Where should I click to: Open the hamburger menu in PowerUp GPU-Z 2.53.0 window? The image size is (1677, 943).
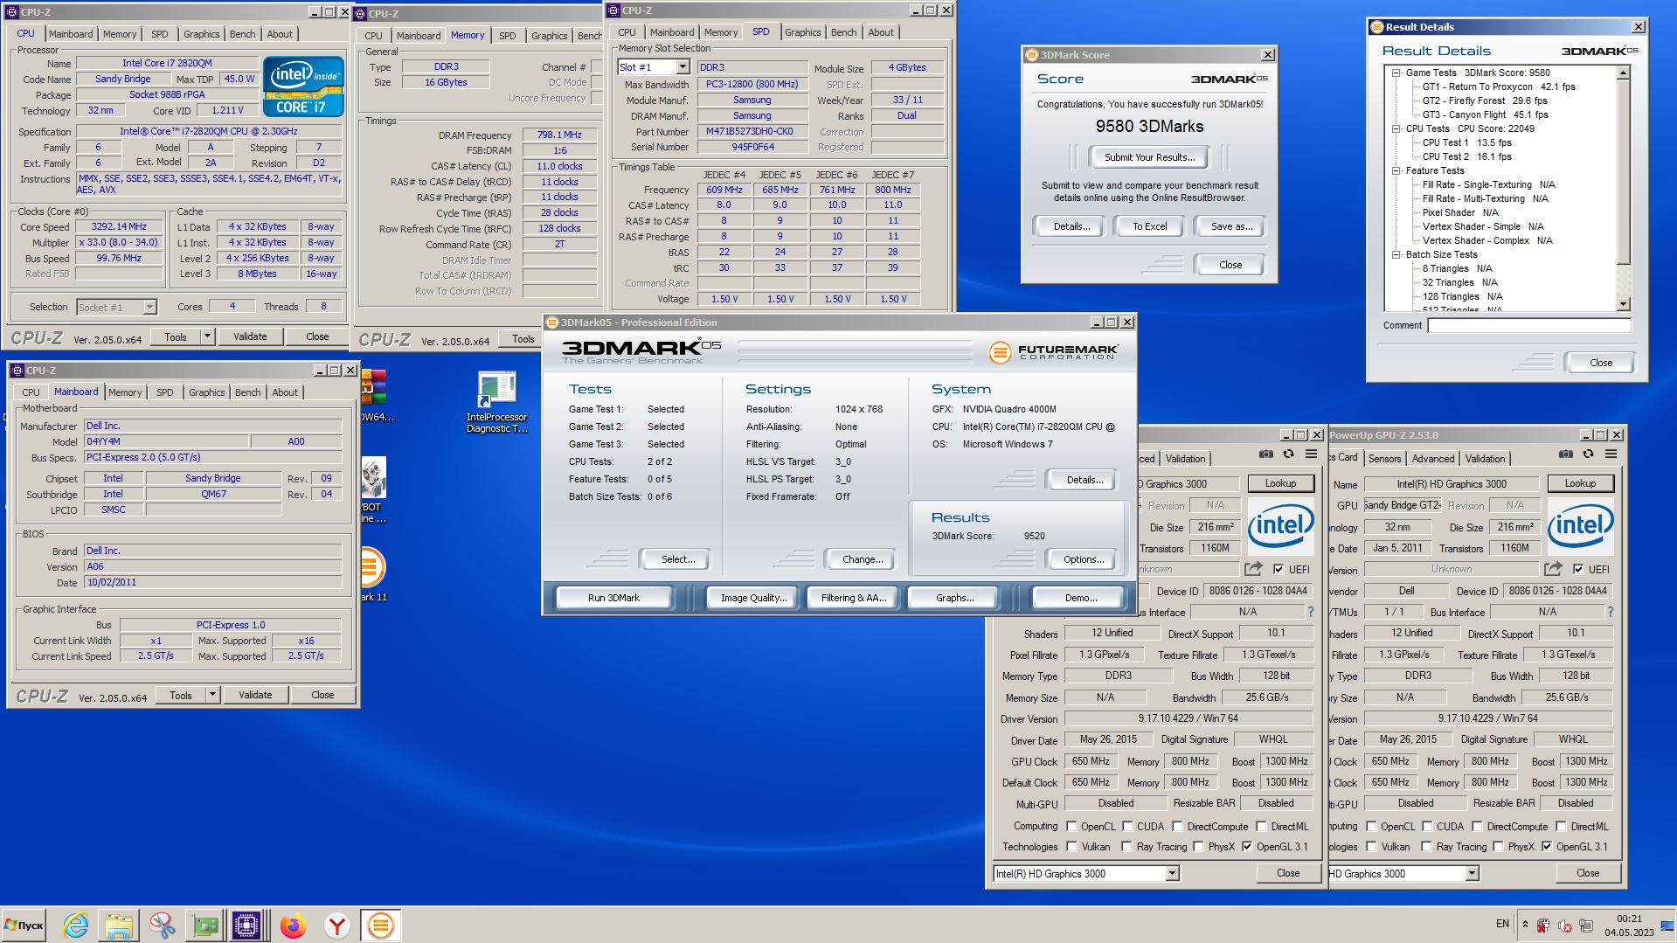(1611, 454)
